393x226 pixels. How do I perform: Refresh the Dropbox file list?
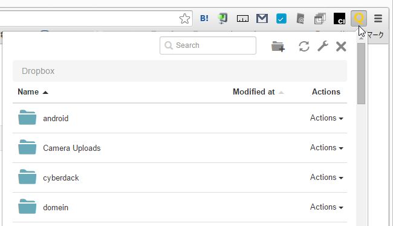304,47
